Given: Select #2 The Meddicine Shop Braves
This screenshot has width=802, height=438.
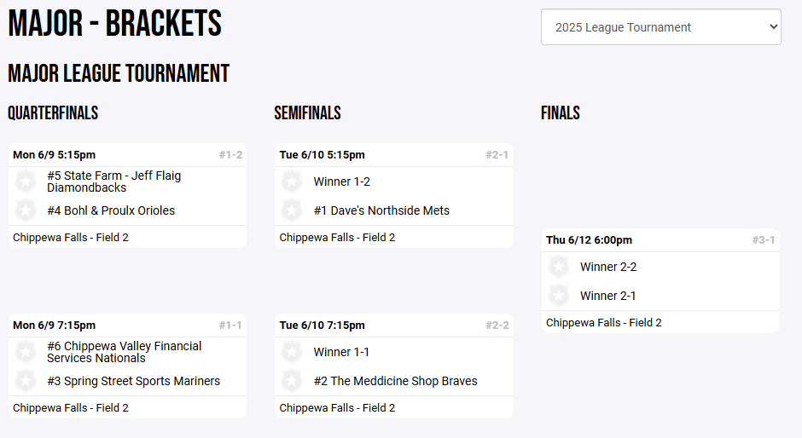Looking at the screenshot, I should [x=395, y=381].
